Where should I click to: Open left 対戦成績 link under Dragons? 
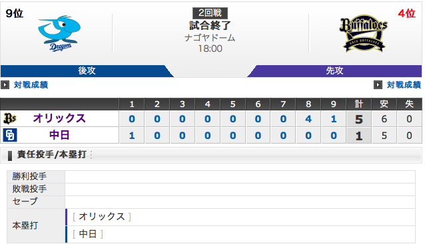31,85
